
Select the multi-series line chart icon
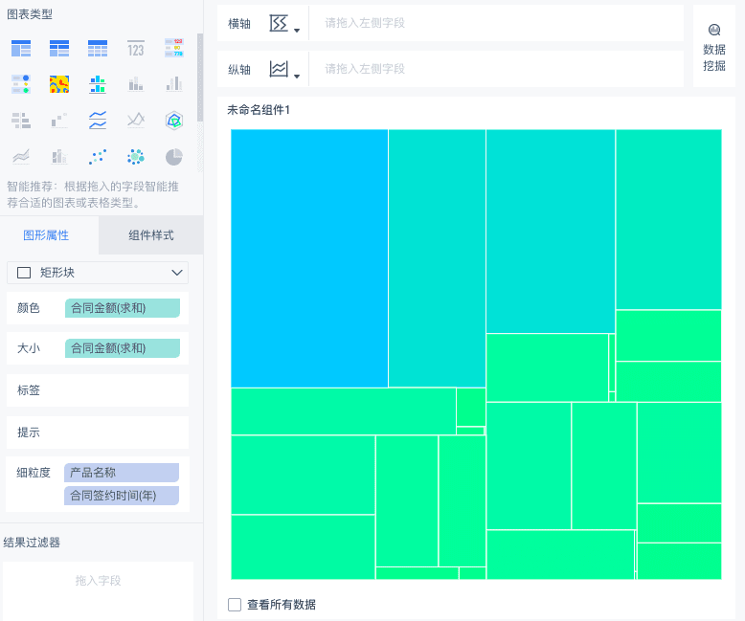click(x=98, y=121)
